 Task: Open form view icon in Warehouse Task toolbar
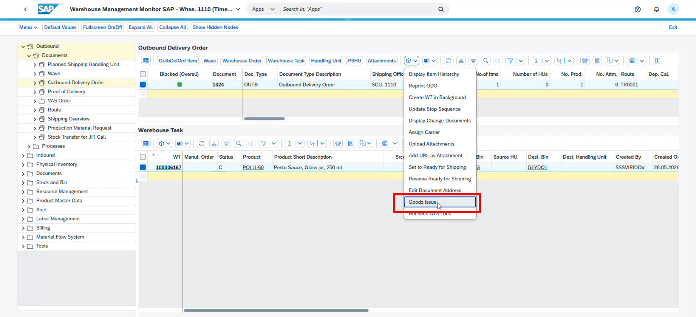click(146, 144)
